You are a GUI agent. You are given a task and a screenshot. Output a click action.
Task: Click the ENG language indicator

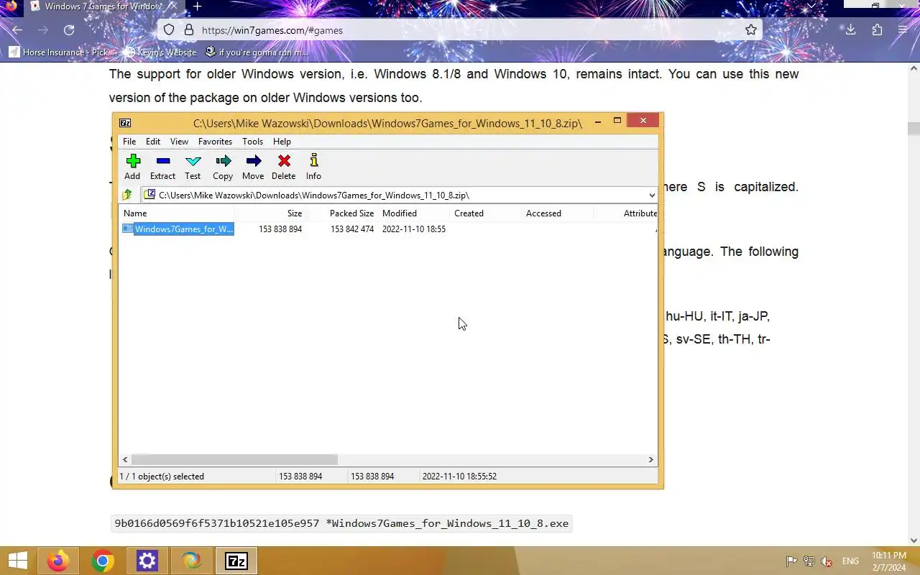(x=850, y=561)
